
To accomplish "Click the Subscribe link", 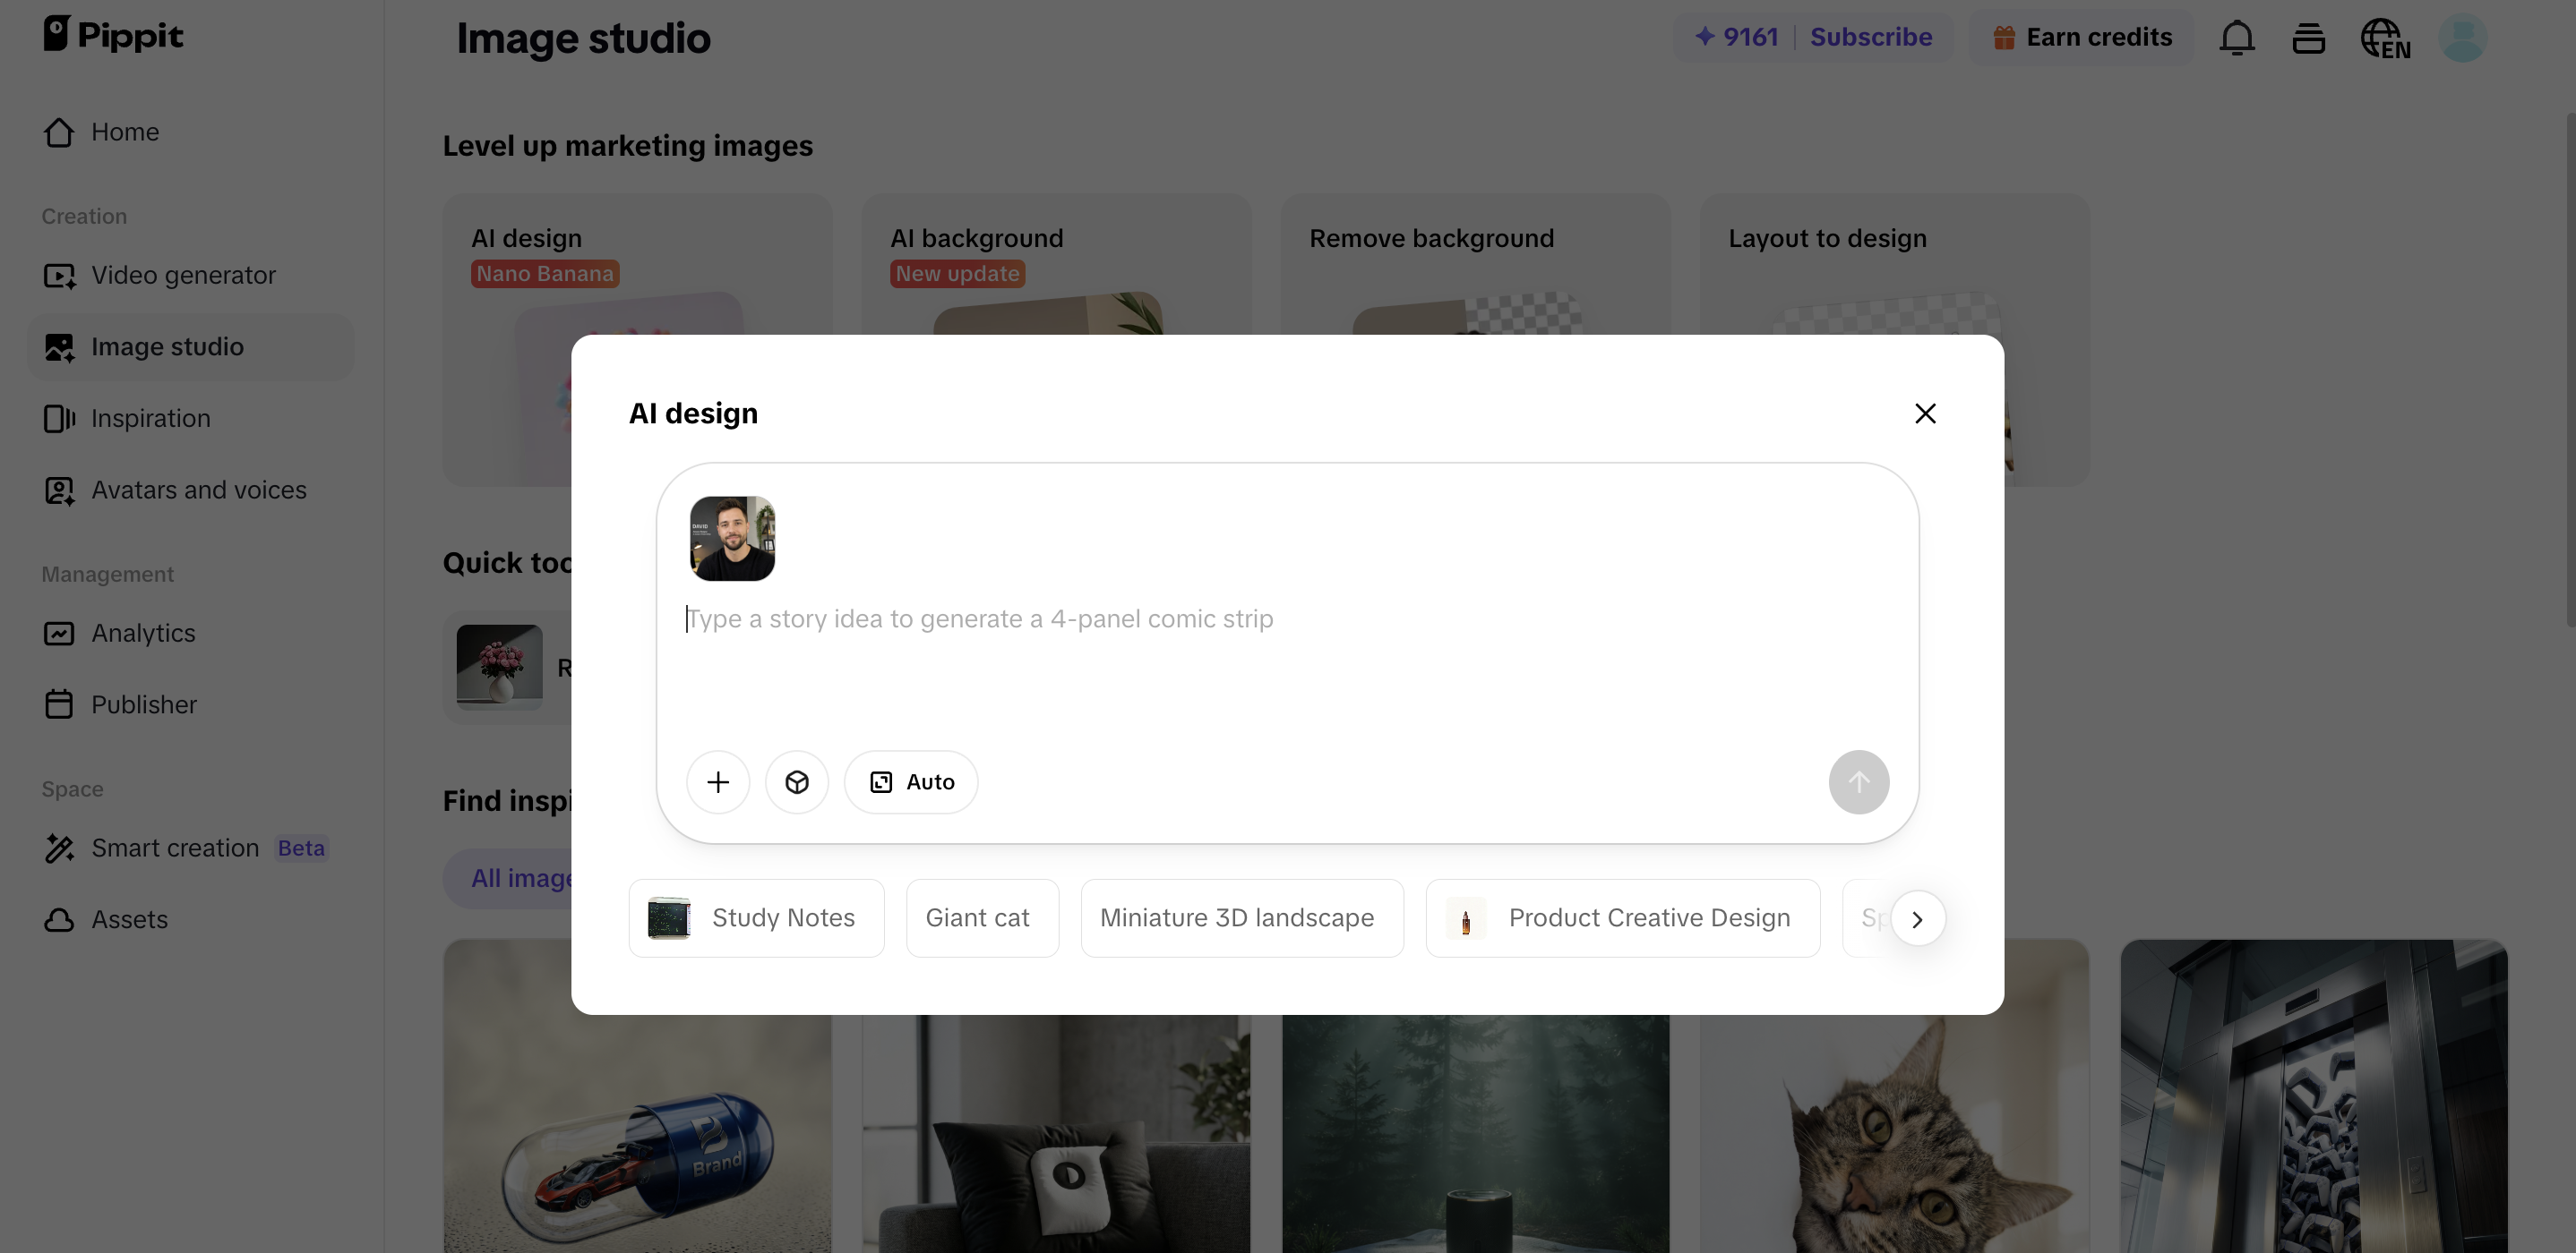I will point(1871,37).
